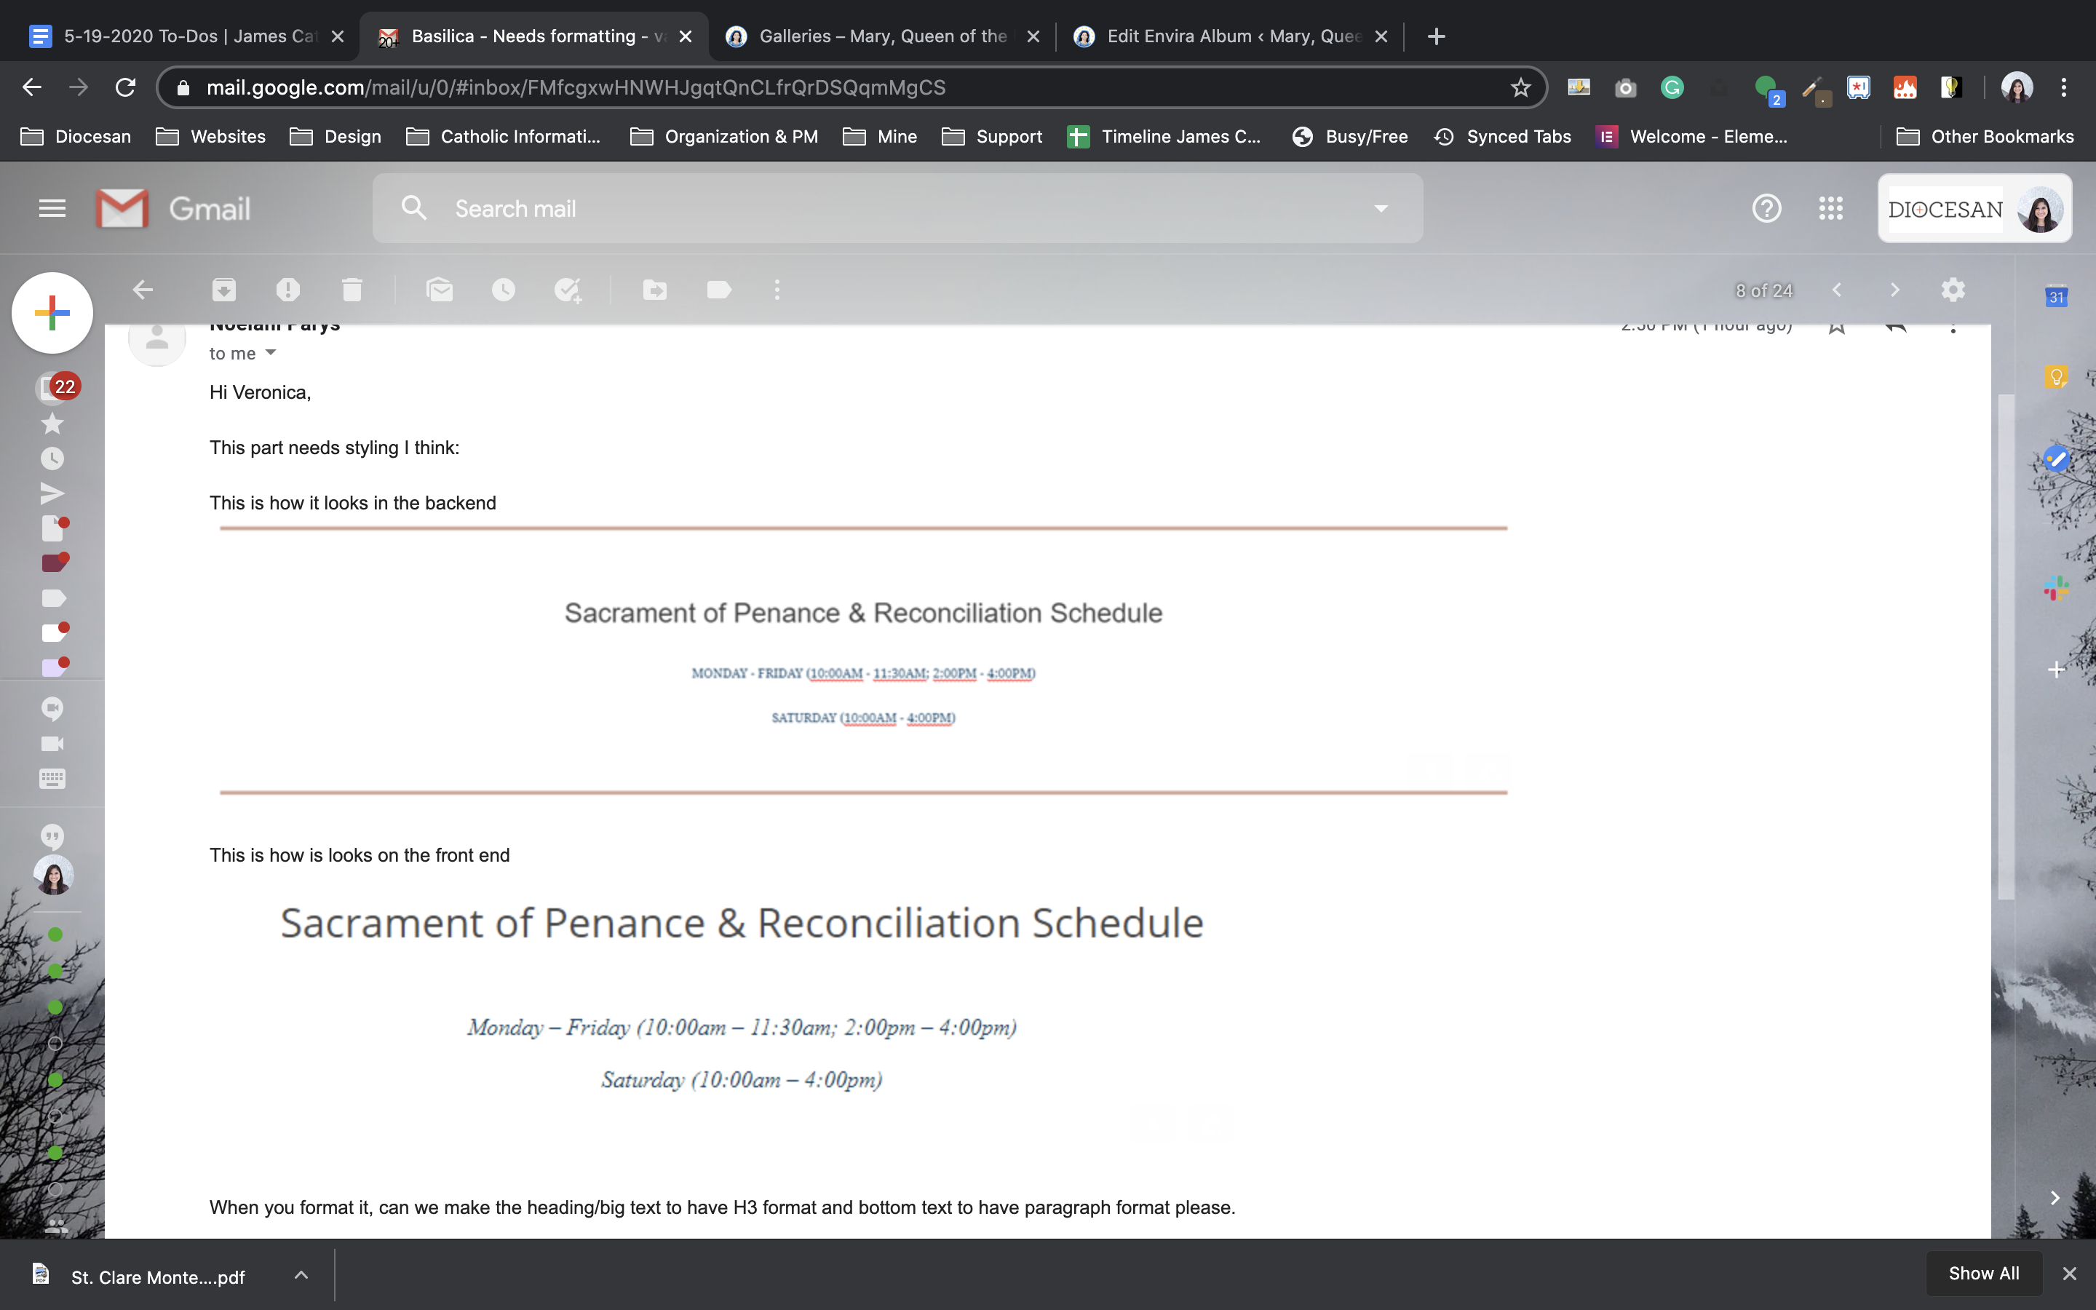Expand the side panel arrow at bottom right
This screenshot has width=2096, height=1310.
coord(2055,1197)
